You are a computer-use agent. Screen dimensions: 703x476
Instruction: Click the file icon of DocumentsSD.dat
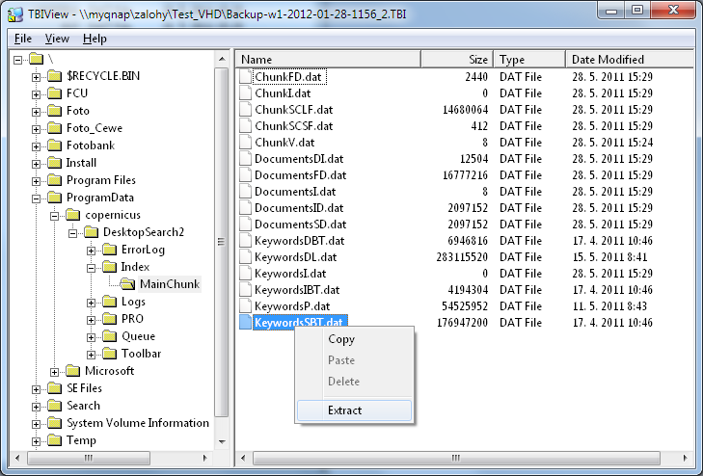coord(245,225)
